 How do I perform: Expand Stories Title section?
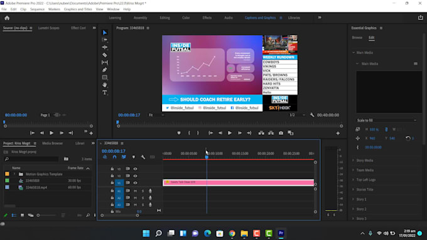point(353,189)
